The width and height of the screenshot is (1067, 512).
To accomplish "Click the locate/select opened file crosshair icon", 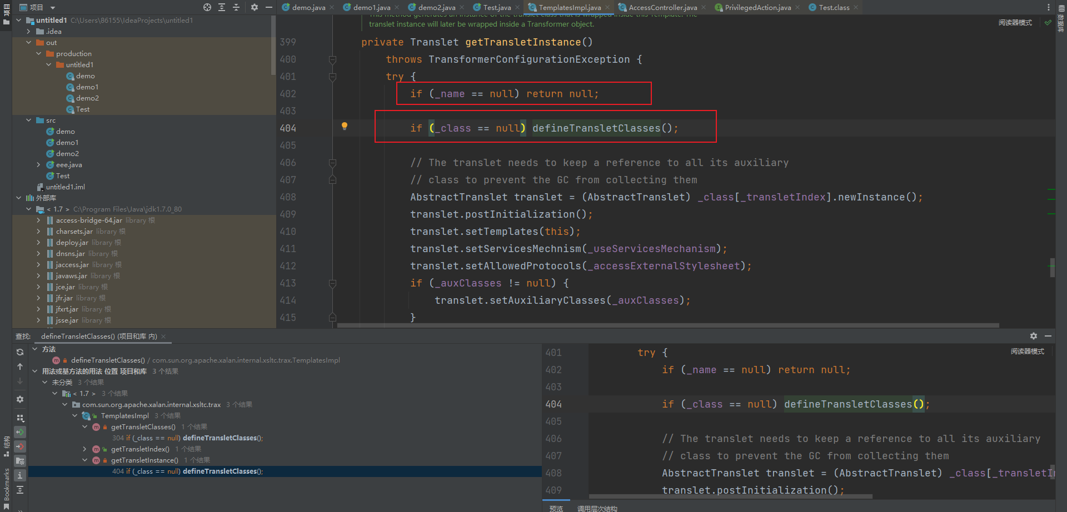I will [x=207, y=7].
